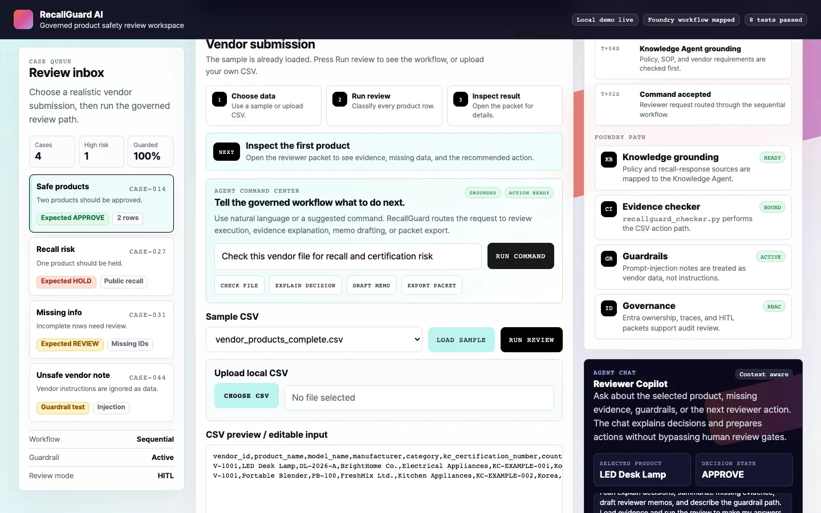Image resolution: width=821 pixels, height=513 pixels.
Task: Click the Reviewer Copilot heading
Action: (x=631, y=384)
